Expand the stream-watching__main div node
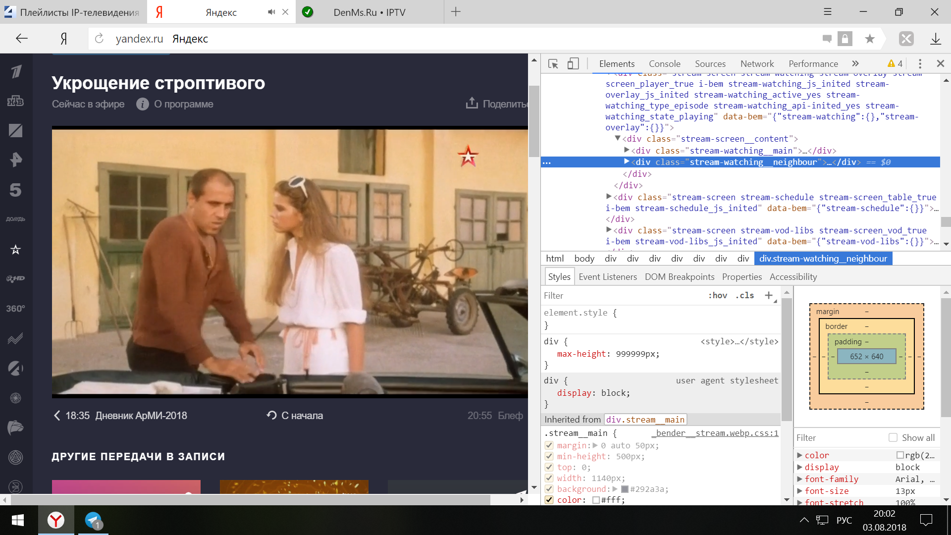This screenshot has width=951, height=535. pyautogui.click(x=627, y=150)
